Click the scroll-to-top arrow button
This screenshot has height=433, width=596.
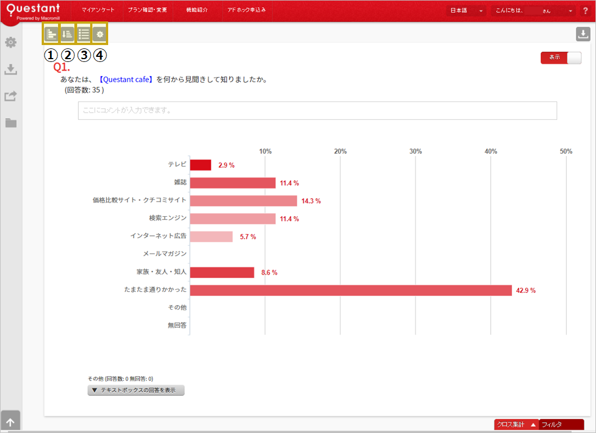click(11, 421)
